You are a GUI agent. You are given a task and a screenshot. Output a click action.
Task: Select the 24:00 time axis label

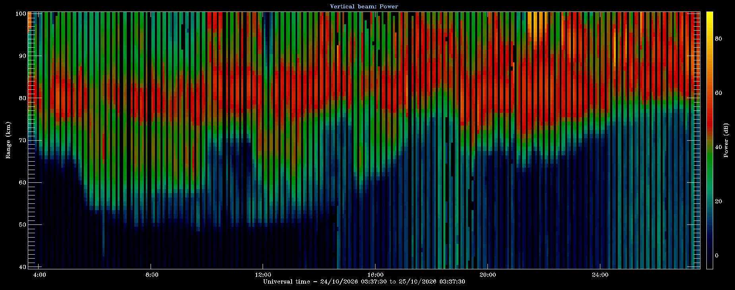pos(600,275)
